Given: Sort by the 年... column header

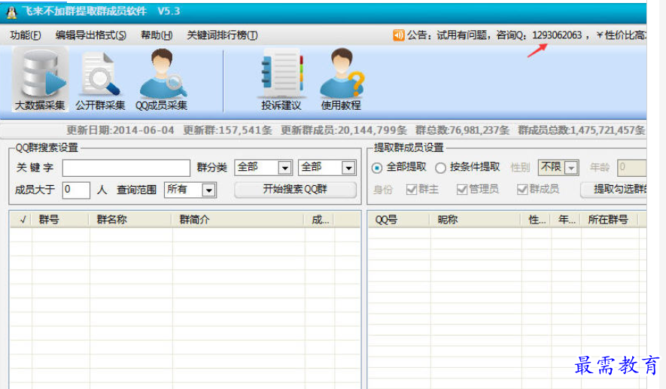Looking at the screenshot, I should point(566,220).
